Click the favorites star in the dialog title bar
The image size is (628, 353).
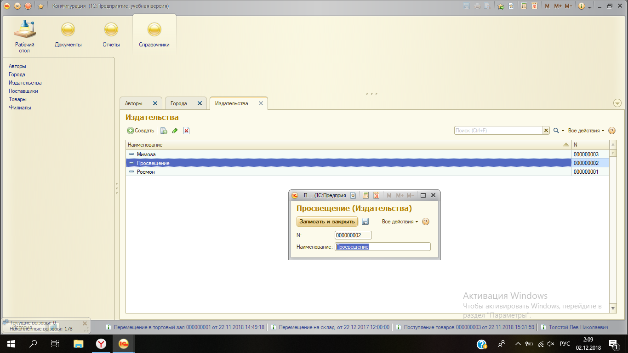(x=353, y=195)
